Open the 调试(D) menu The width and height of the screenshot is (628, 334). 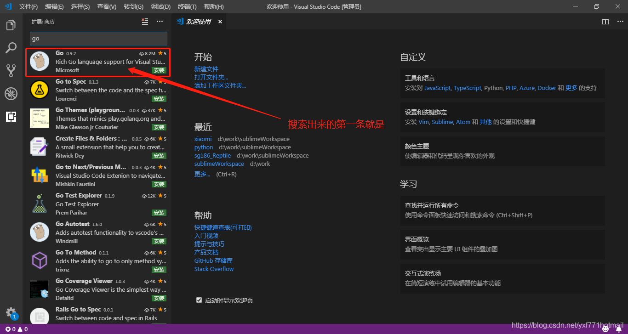click(x=161, y=6)
